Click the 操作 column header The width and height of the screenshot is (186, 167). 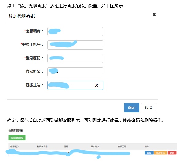coord(146,147)
